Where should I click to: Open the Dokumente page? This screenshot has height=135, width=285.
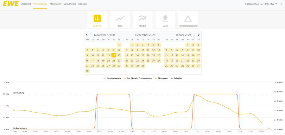pos(69,4)
